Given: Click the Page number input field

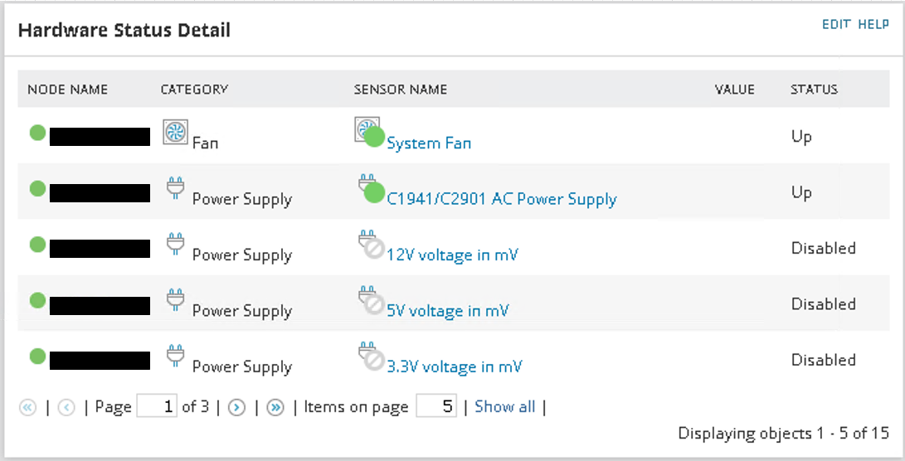Looking at the screenshot, I should pos(157,406).
